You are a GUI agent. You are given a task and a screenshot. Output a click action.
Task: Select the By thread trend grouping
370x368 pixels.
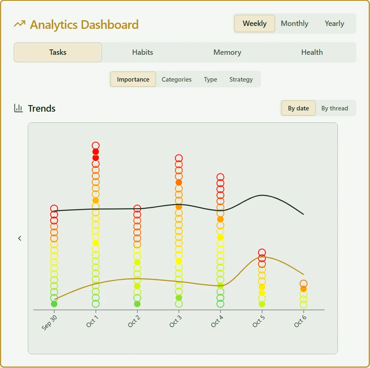[x=335, y=108]
